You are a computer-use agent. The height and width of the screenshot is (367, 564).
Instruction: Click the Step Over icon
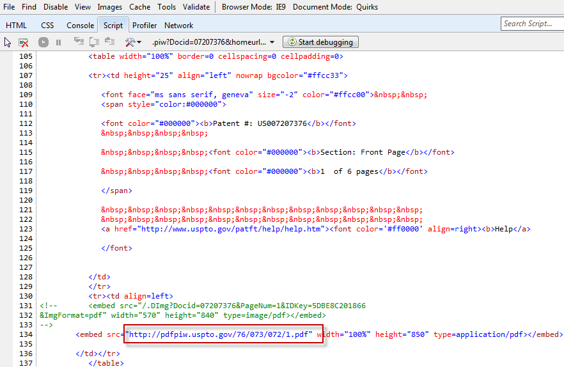(x=95, y=42)
